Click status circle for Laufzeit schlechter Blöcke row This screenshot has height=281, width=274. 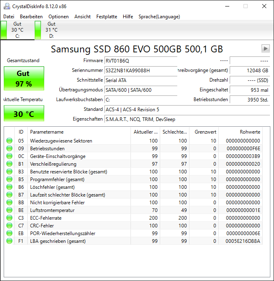9,195
